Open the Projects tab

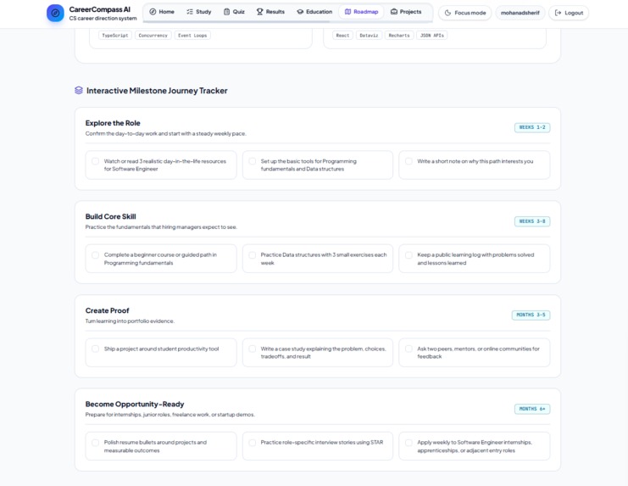coord(406,12)
